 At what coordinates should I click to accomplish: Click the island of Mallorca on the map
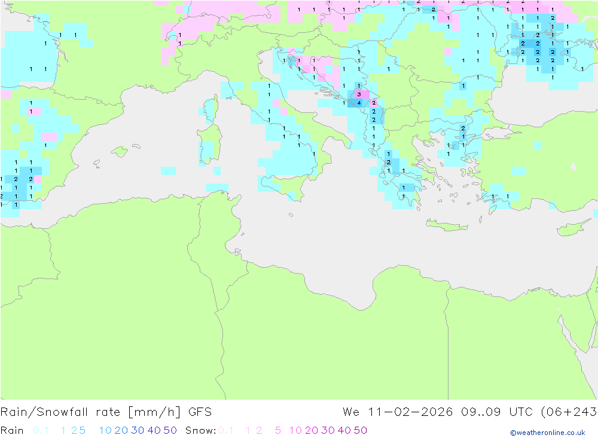point(120,152)
